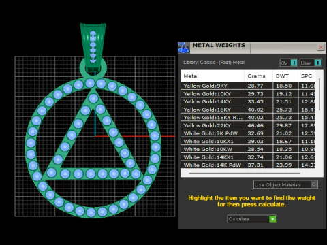Click the Library: Classic - (Fast)-Metal label
Viewport: 327px width, 245px height.
[214, 62]
